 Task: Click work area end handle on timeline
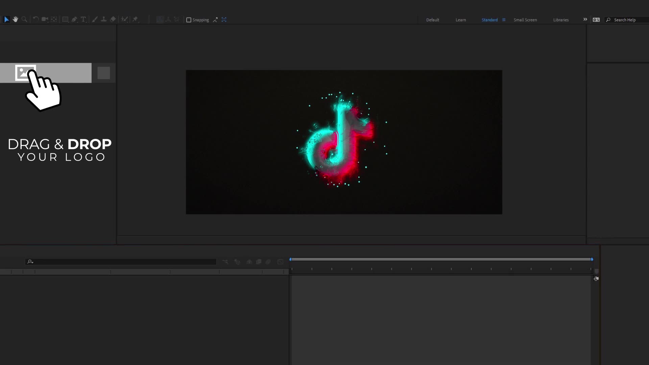click(x=592, y=259)
